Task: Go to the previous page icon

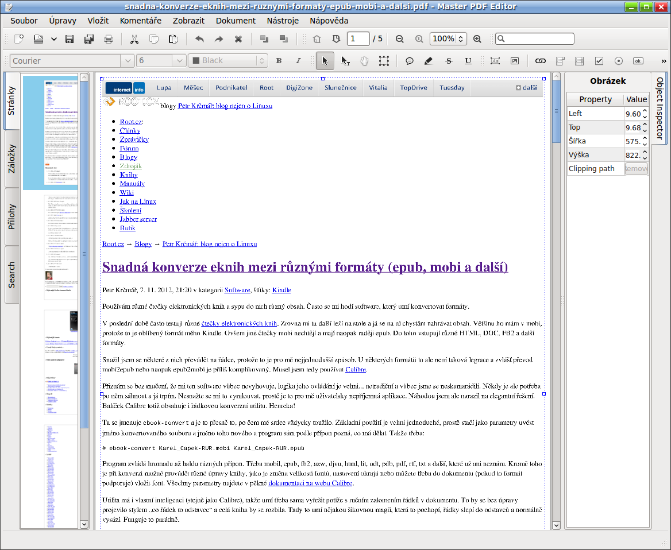Action: pyautogui.click(x=317, y=39)
